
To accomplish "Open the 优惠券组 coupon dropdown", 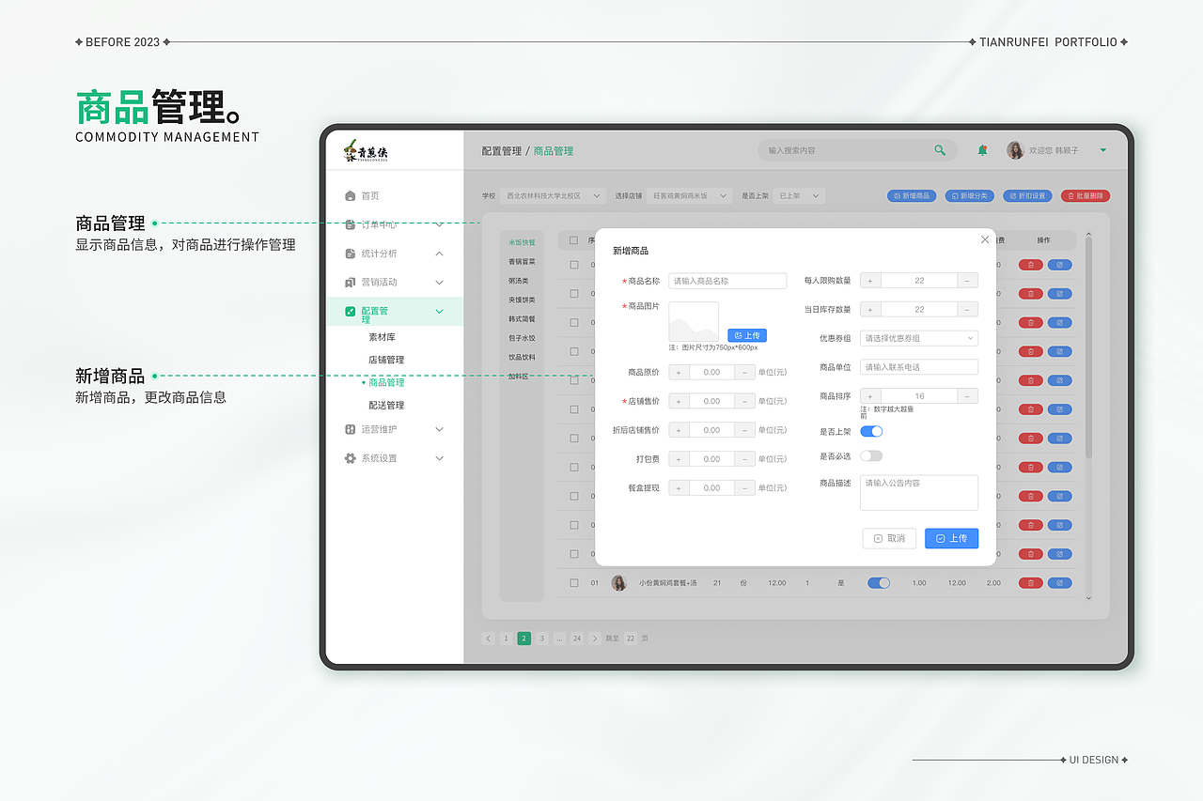I will (x=919, y=338).
